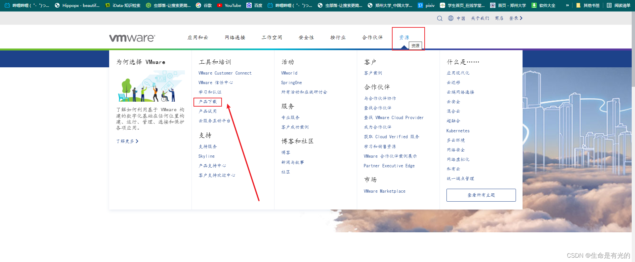Open the 软件大全 bookmark
Viewport: 635px width, 262px height.
[543, 5]
